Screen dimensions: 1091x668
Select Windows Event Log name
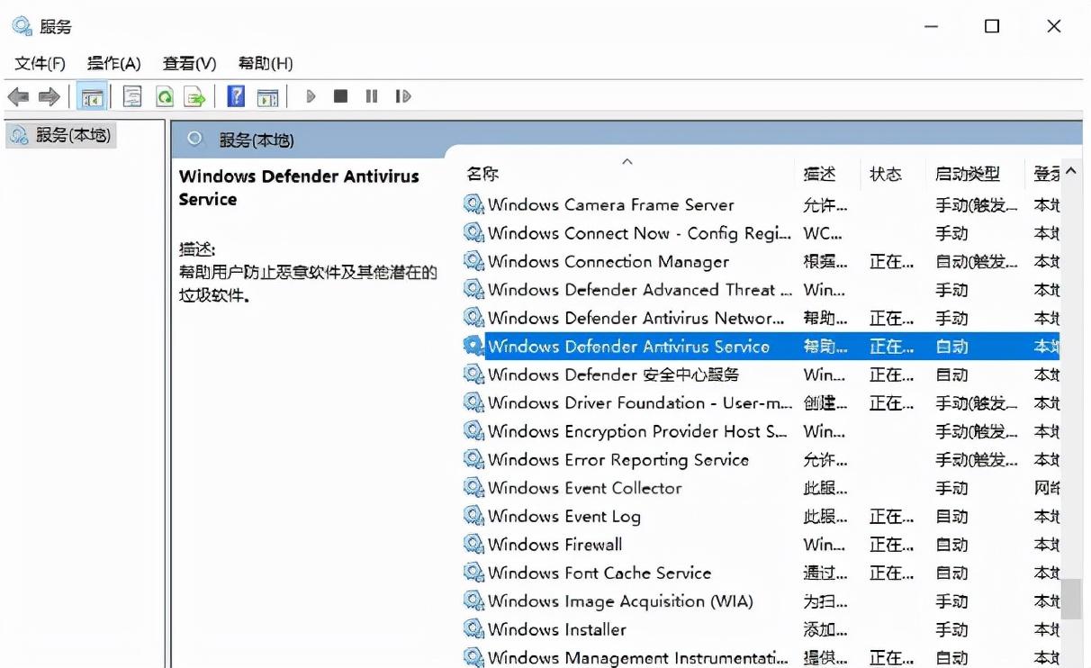[x=564, y=516]
